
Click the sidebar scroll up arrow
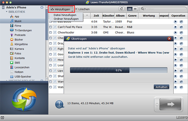pyautogui.click(x=47, y=8)
